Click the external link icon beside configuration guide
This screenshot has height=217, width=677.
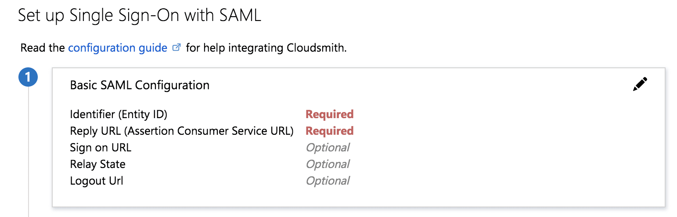pyautogui.click(x=176, y=48)
